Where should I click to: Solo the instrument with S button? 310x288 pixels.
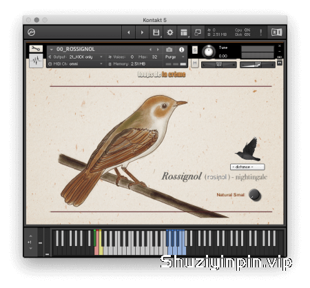pyautogui.click(x=195, y=50)
